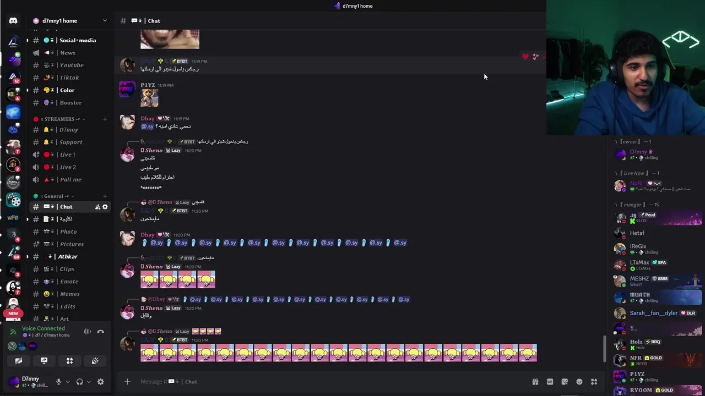
Task: Collapse the General category
Action: 54,196
